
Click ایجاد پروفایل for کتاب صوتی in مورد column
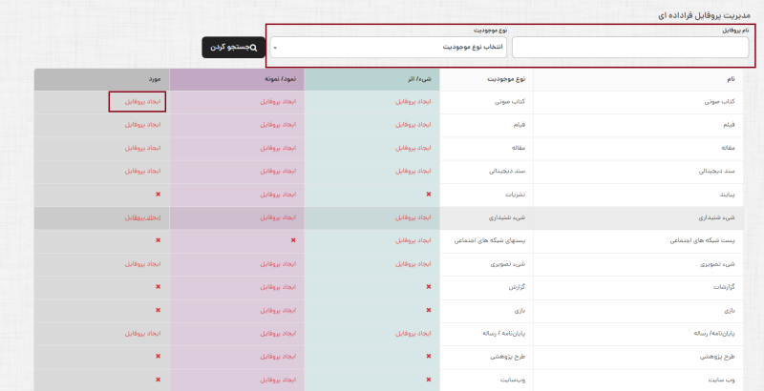(138, 101)
